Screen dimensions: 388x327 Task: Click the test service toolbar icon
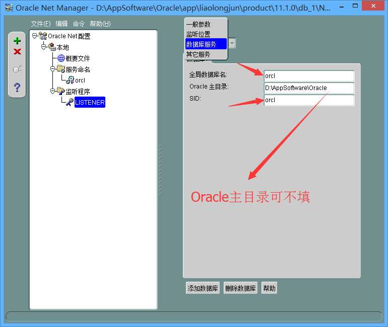point(17,69)
